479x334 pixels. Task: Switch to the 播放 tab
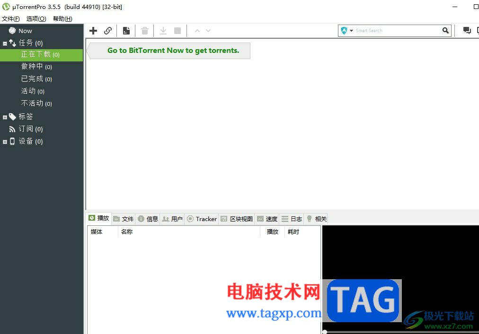99,218
